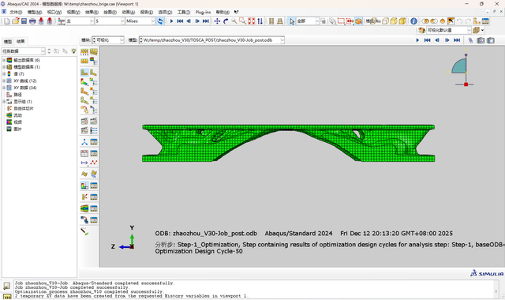The image size is (505, 300).
Task: Switch to the 模型 tab in the left panel
Action: click(8, 41)
